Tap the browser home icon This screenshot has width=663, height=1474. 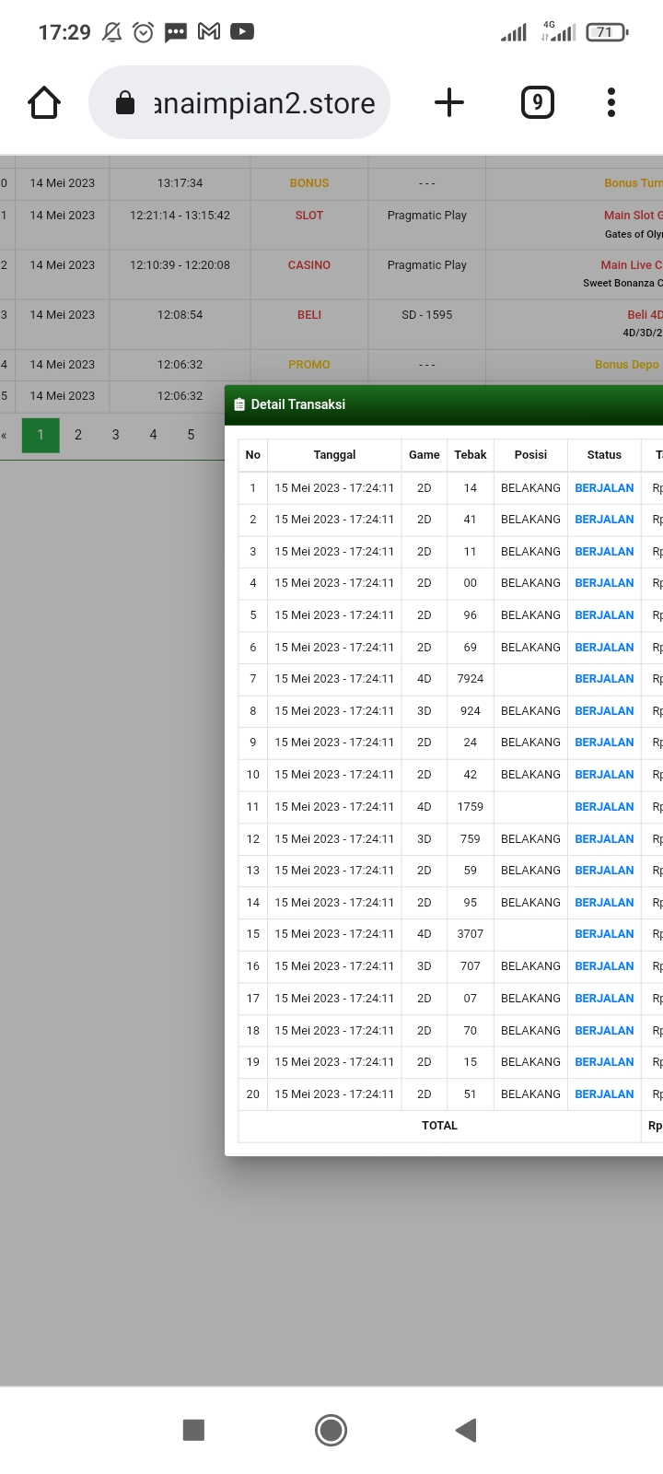tap(44, 102)
